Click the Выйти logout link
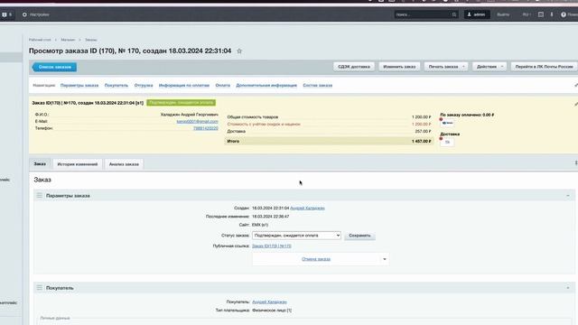 point(503,14)
